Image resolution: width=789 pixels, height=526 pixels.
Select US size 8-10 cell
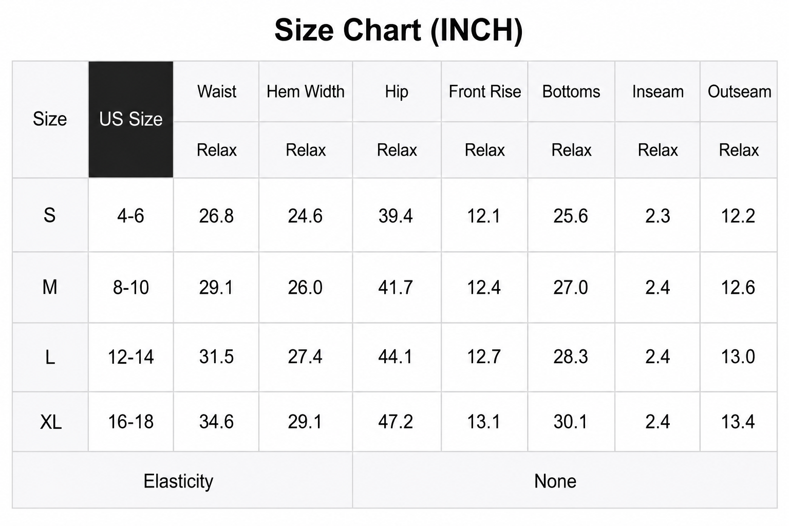[131, 287]
